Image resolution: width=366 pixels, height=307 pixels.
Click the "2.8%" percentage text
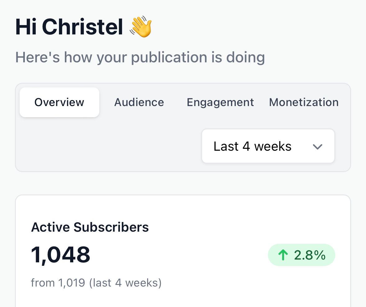pos(310,255)
